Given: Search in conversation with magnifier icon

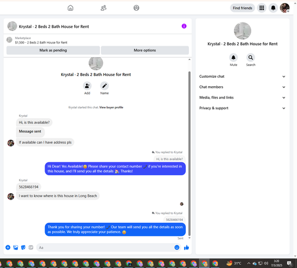Looking at the screenshot, I should 251,58.
